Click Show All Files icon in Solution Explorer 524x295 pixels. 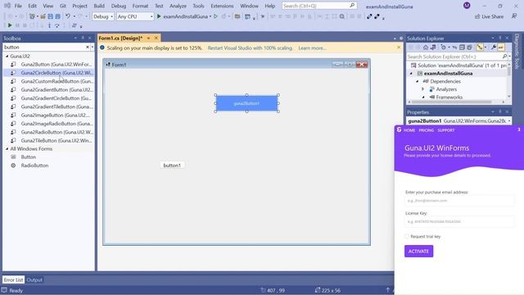[469, 48]
